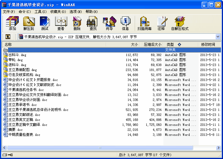Select file 王立勇装配图.dwg

[x=22, y=70]
